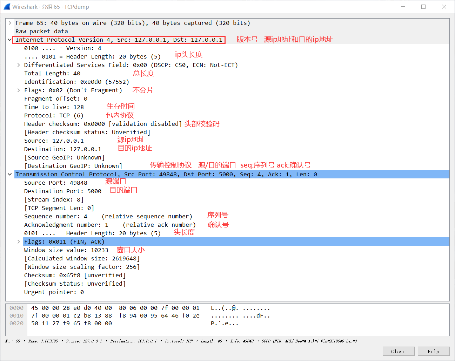
Task: Collapse the Transmission Control Protocol section
Action: (x=10, y=174)
